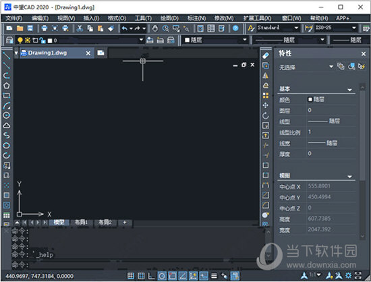371x282 pixels.
Task: Click the 线型比例 value field
Action: click(x=331, y=132)
